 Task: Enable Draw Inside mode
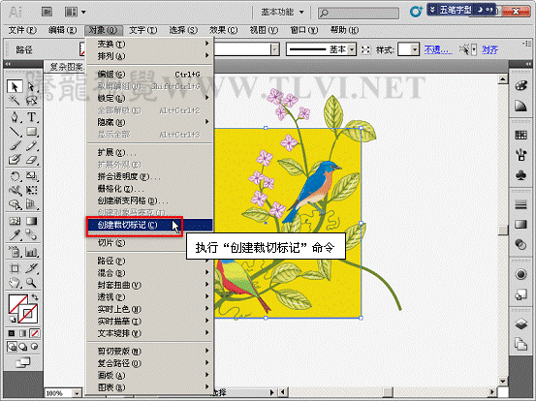click(x=35, y=347)
